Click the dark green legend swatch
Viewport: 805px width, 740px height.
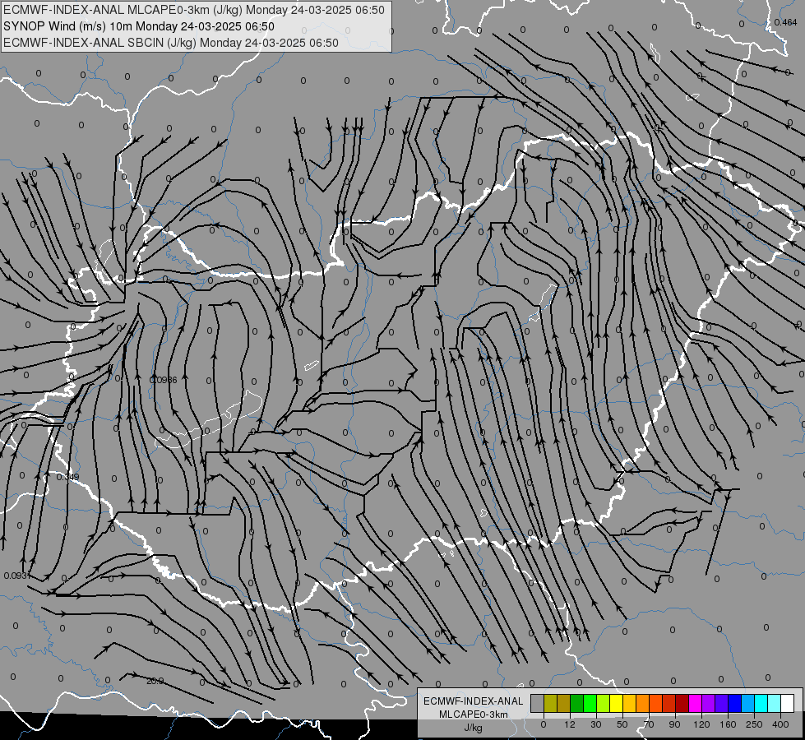577,703
